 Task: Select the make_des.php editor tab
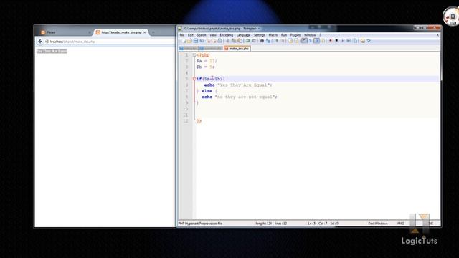point(237,49)
